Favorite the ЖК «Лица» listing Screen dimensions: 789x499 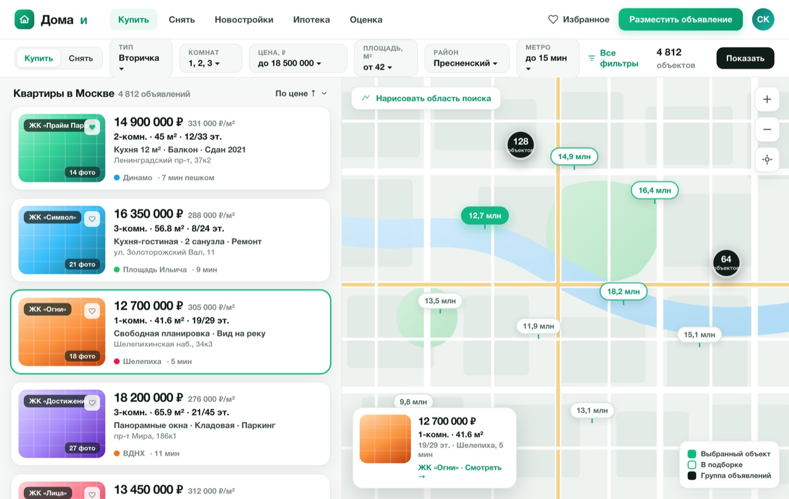(x=92, y=493)
